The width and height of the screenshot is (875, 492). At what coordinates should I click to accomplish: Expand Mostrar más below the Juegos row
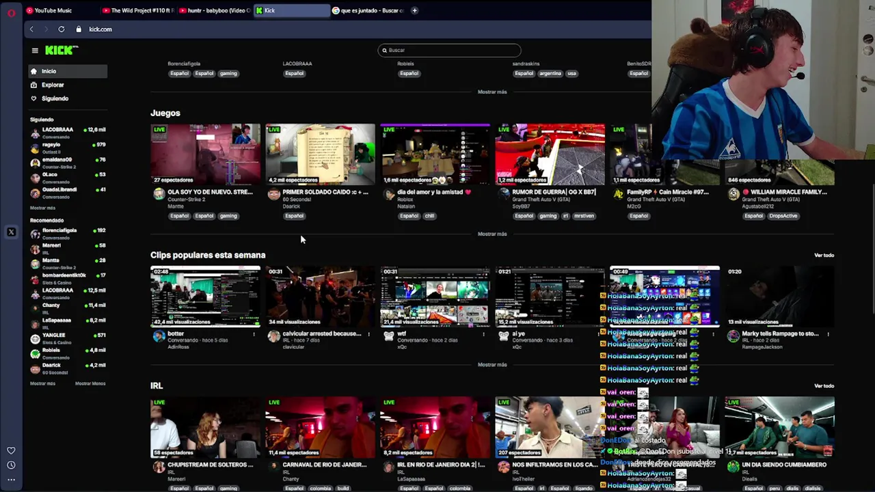pyautogui.click(x=492, y=234)
